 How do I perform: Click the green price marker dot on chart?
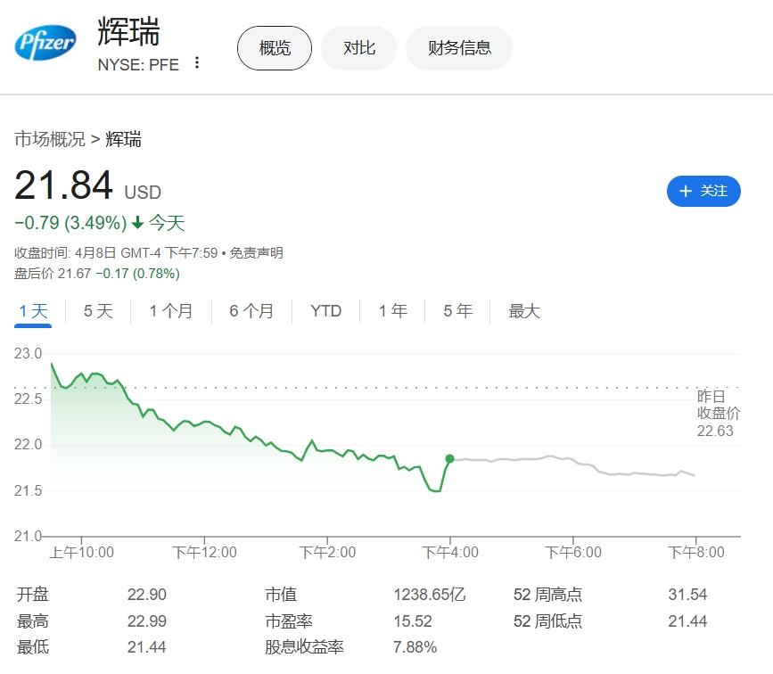pyautogui.click(x=449, y=458)
